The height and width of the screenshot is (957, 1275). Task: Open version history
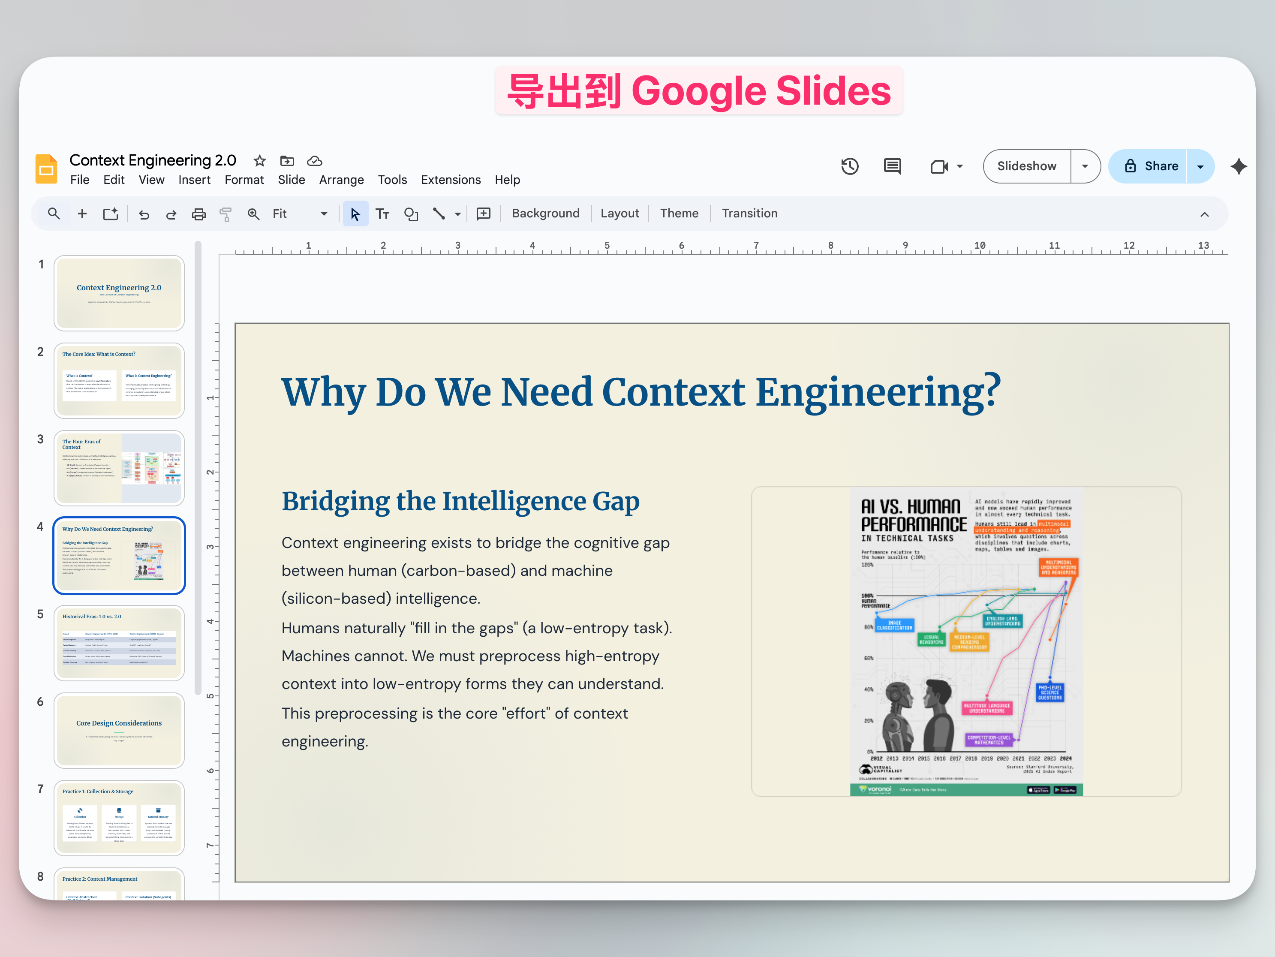click(x=850, y=167)
